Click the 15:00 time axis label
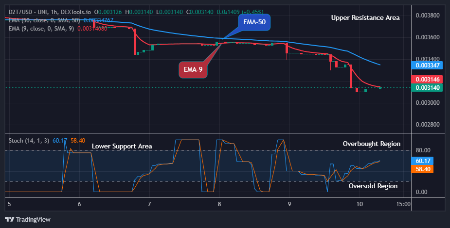450x228 pixels. pos(403,204)
